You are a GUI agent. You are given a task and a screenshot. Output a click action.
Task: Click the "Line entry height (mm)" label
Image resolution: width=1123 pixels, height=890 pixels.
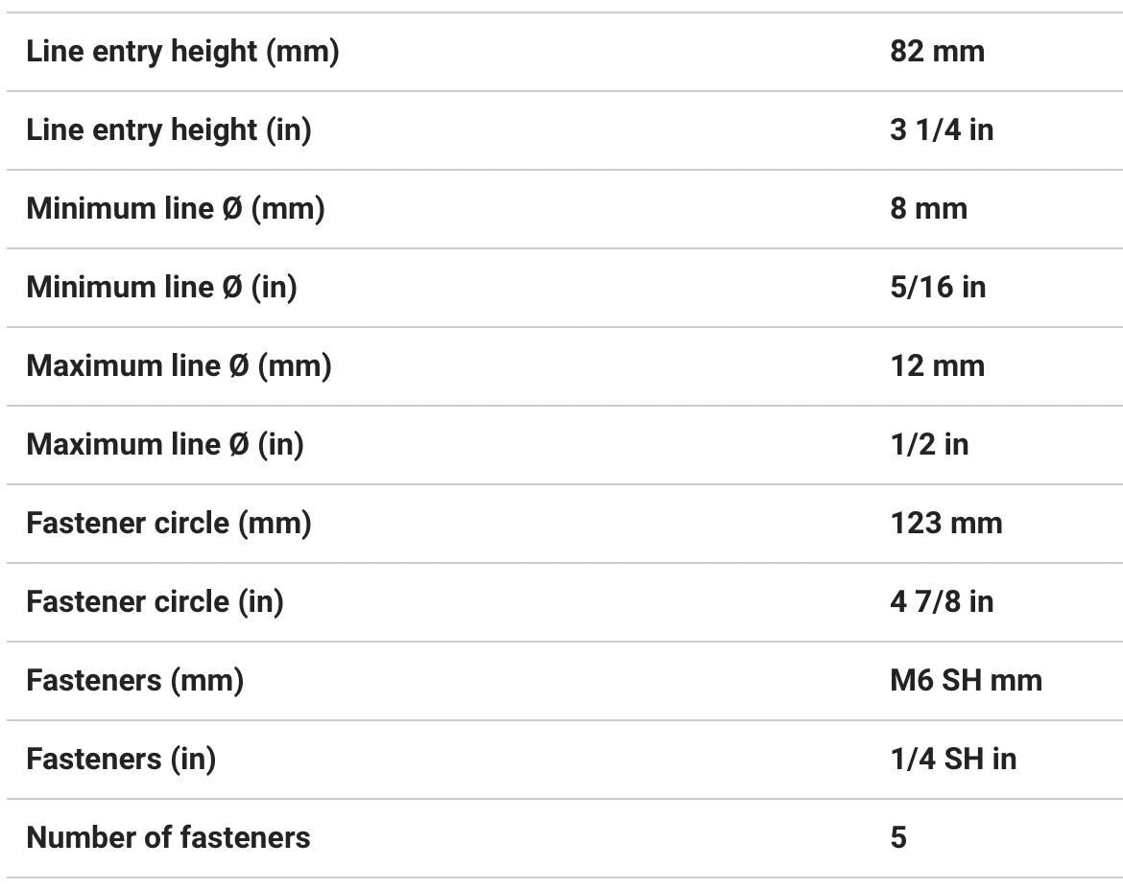pyautogui.click(x=182, y=52)
